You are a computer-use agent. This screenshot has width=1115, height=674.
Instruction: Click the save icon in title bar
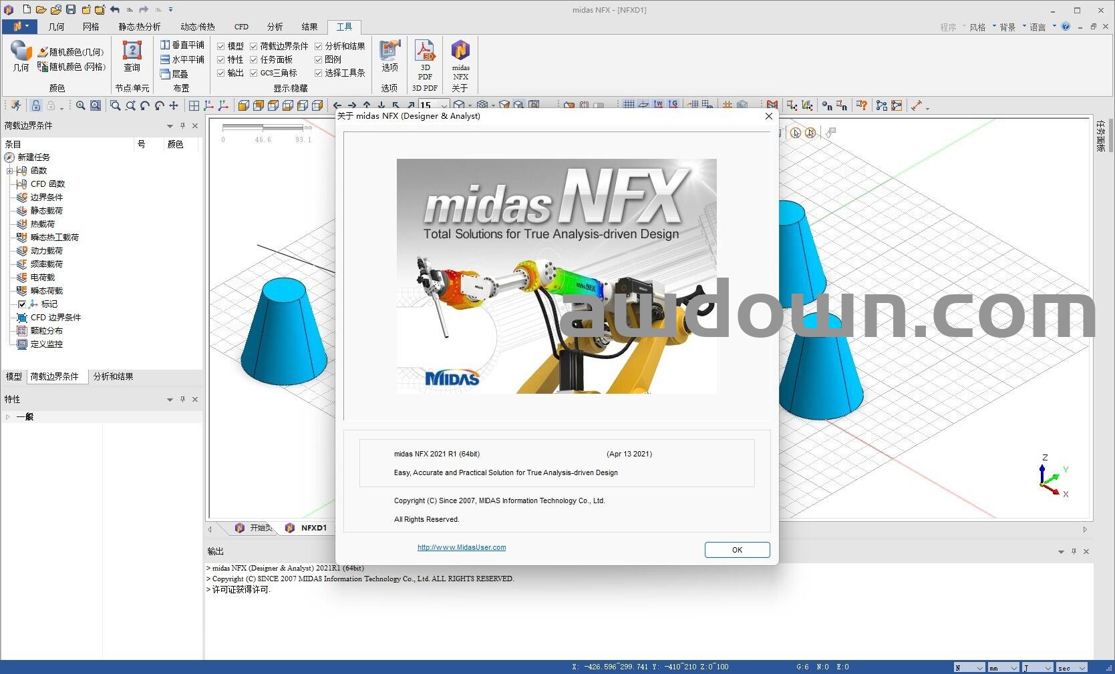(71, 9)
